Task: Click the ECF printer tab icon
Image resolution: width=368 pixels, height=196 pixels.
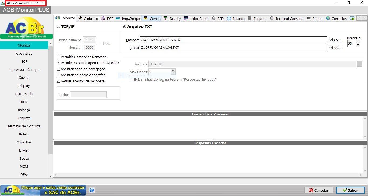Action: pos(103,19)
